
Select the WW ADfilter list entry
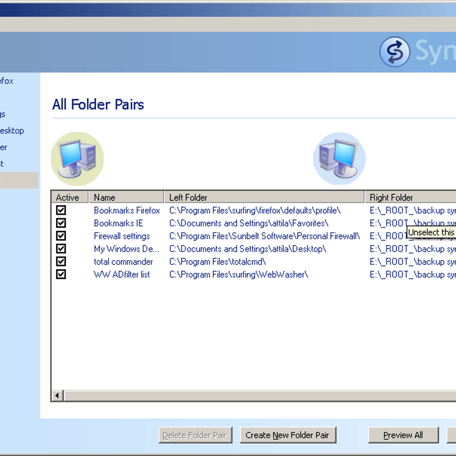pyautogui.click(x=122, y=275)
